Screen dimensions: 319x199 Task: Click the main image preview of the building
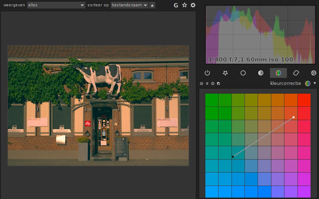pyautogui.click(x=98, y=106)
